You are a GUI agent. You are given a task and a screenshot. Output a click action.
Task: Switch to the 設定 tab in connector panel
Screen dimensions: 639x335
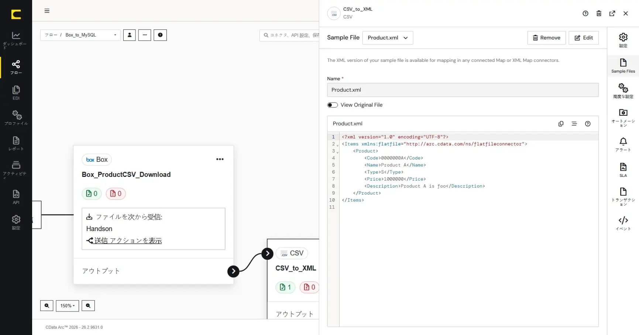[623, 40]
